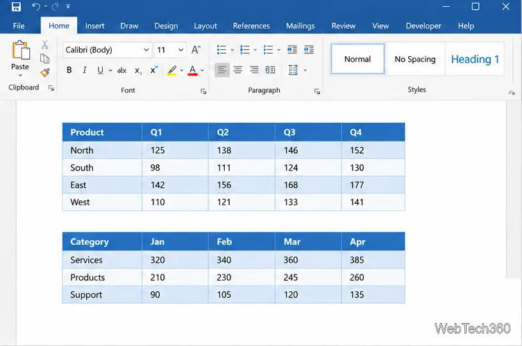The image size is (522, 346).
Task: Open the Developer ribbon tab
Action: [423, 26]
